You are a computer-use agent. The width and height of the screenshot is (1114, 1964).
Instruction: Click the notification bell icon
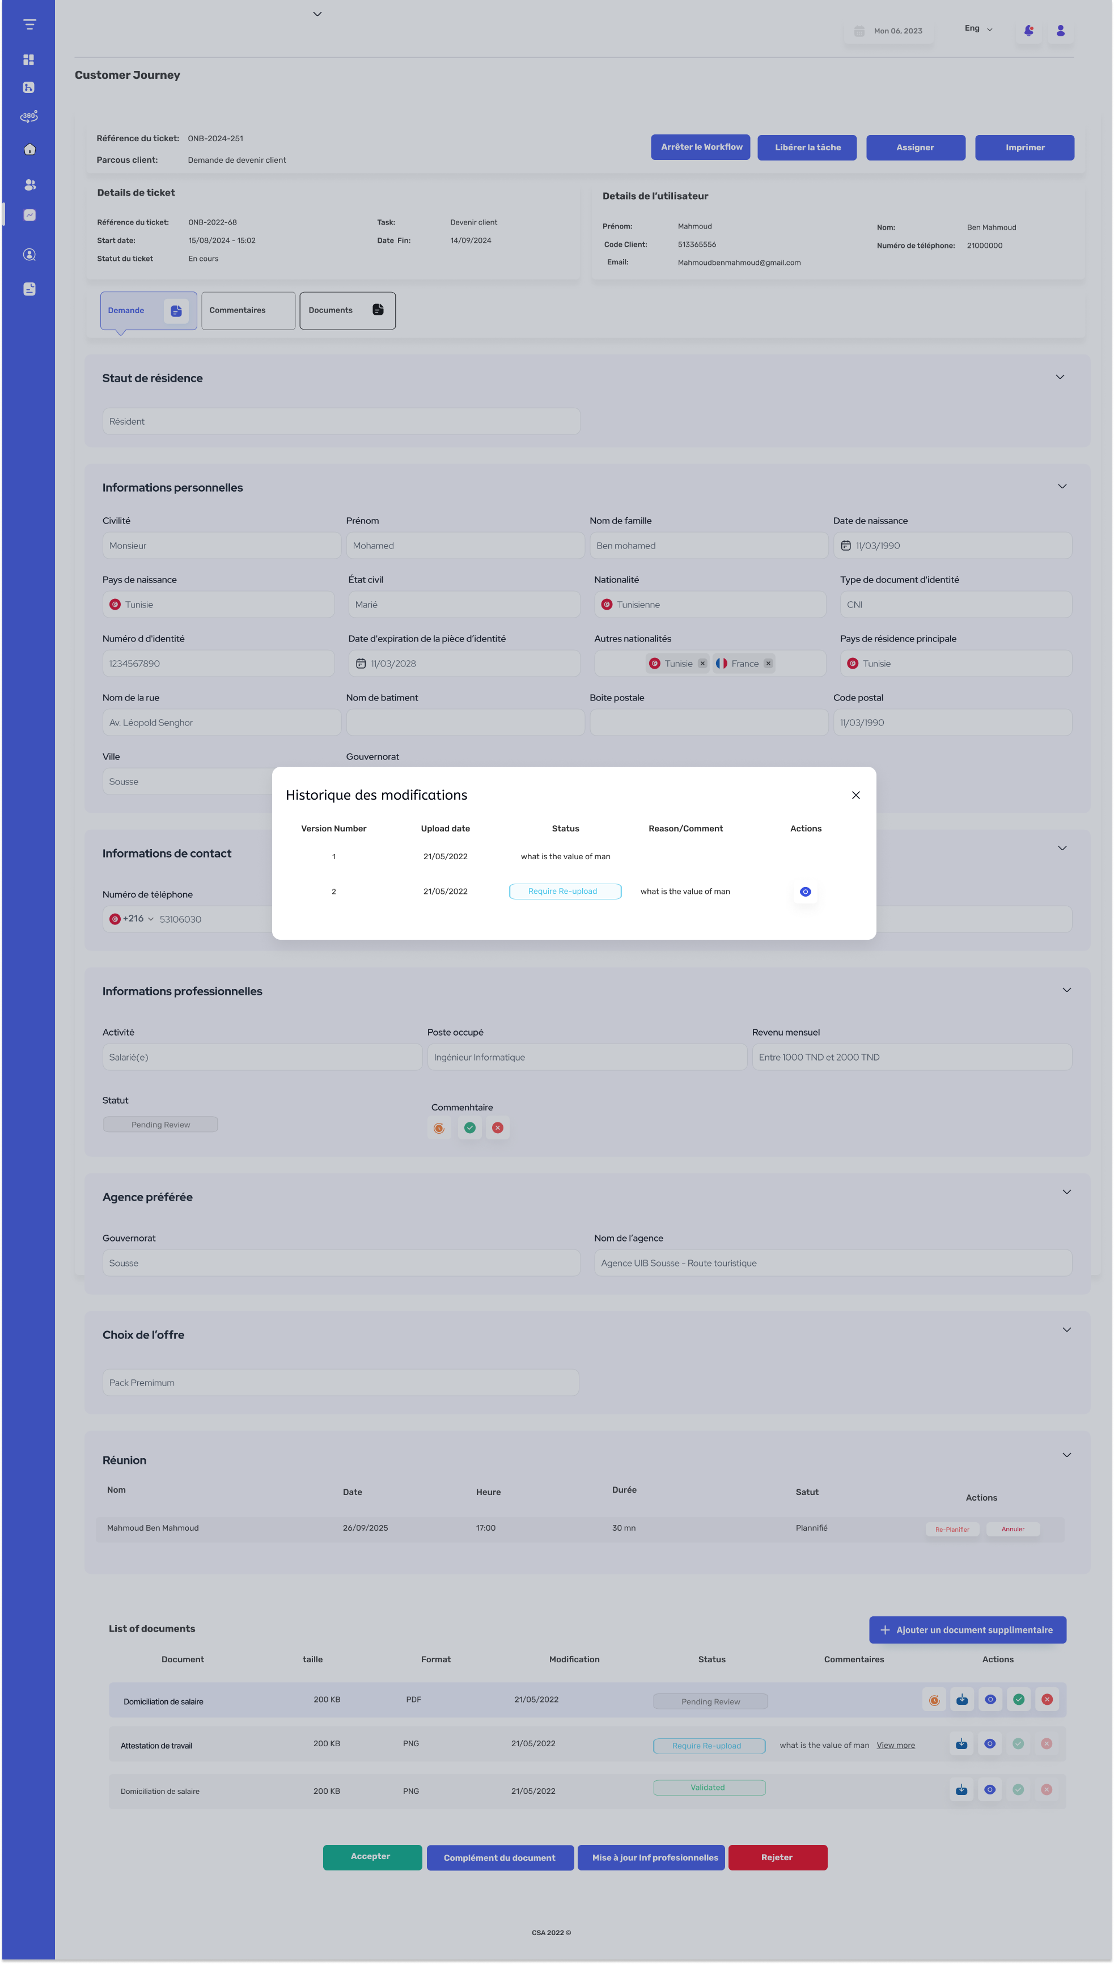1028,31
